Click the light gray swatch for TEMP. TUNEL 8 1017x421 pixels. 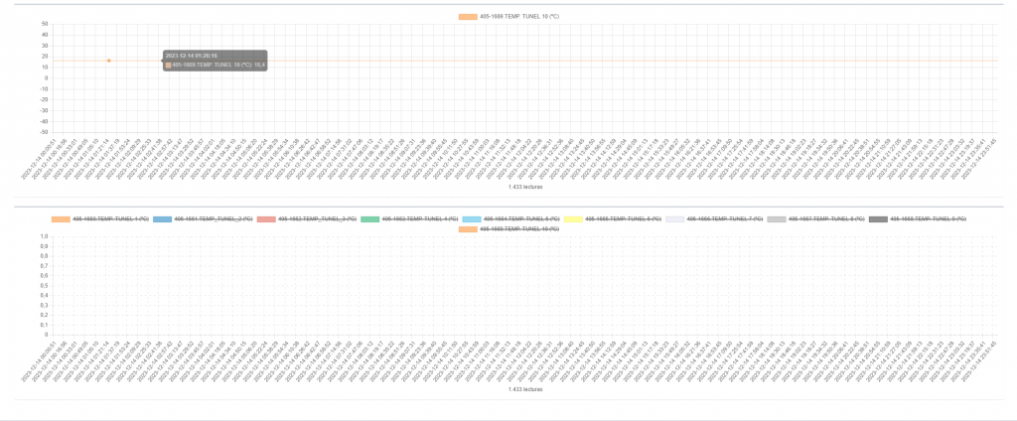click(777, 217)
